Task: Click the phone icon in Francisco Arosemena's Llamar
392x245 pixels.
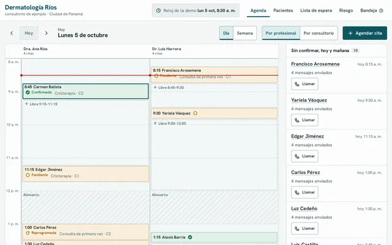Action: (x=297, y=84)
